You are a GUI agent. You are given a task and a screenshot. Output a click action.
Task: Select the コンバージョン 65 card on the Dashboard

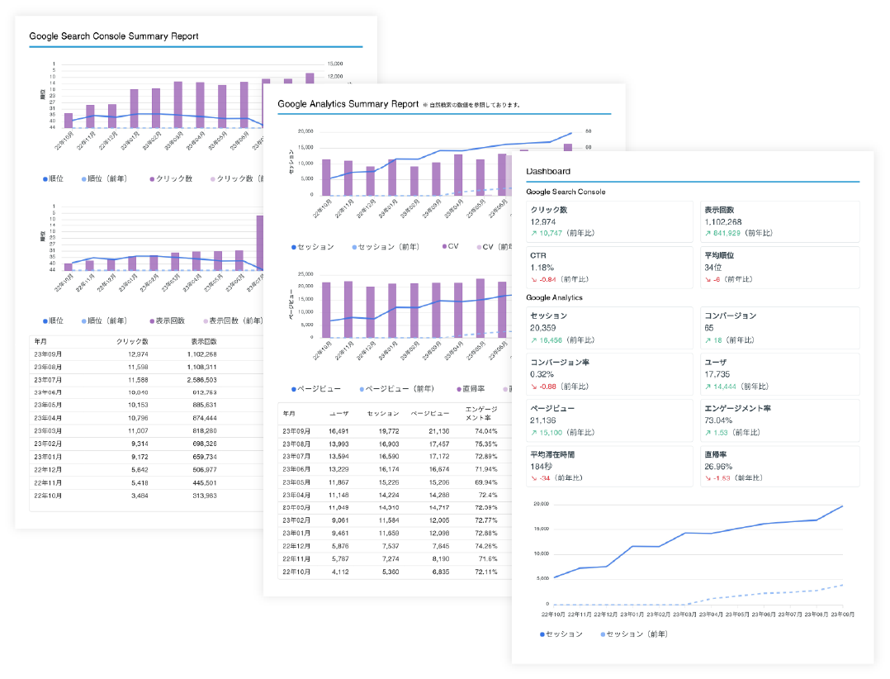click(x=780, y=328)
